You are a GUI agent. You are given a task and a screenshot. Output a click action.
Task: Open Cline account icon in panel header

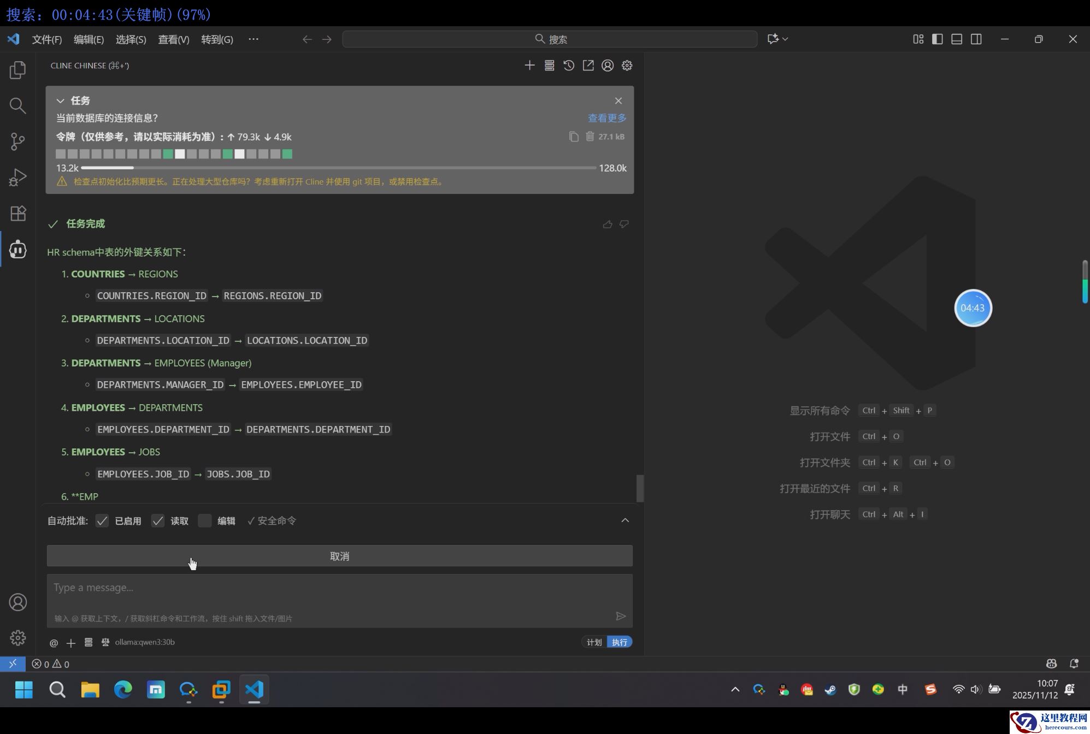point(608,66)
